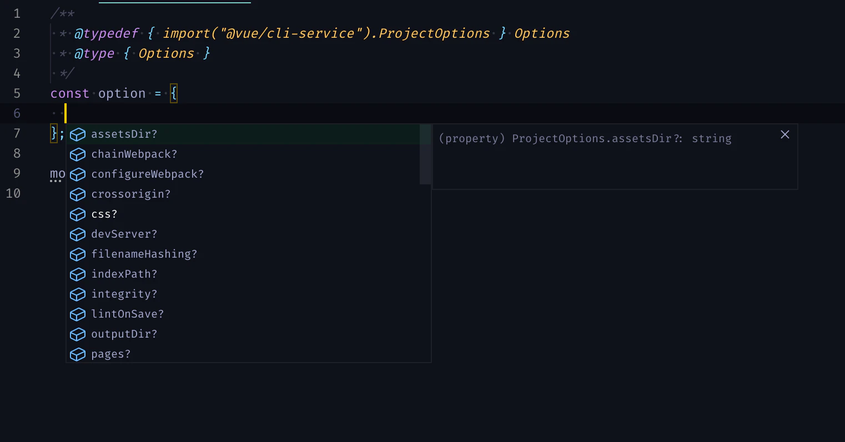This screenshot has width=845, height=442.
Task: Click line number 1 in the gutter
Action: pos(17,13)
